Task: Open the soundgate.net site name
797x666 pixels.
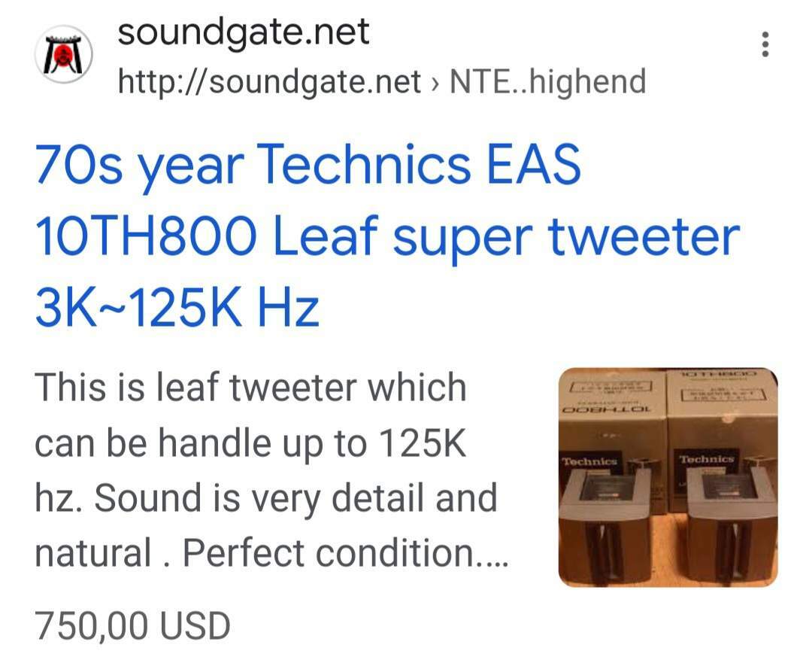Action: point(243,32)
